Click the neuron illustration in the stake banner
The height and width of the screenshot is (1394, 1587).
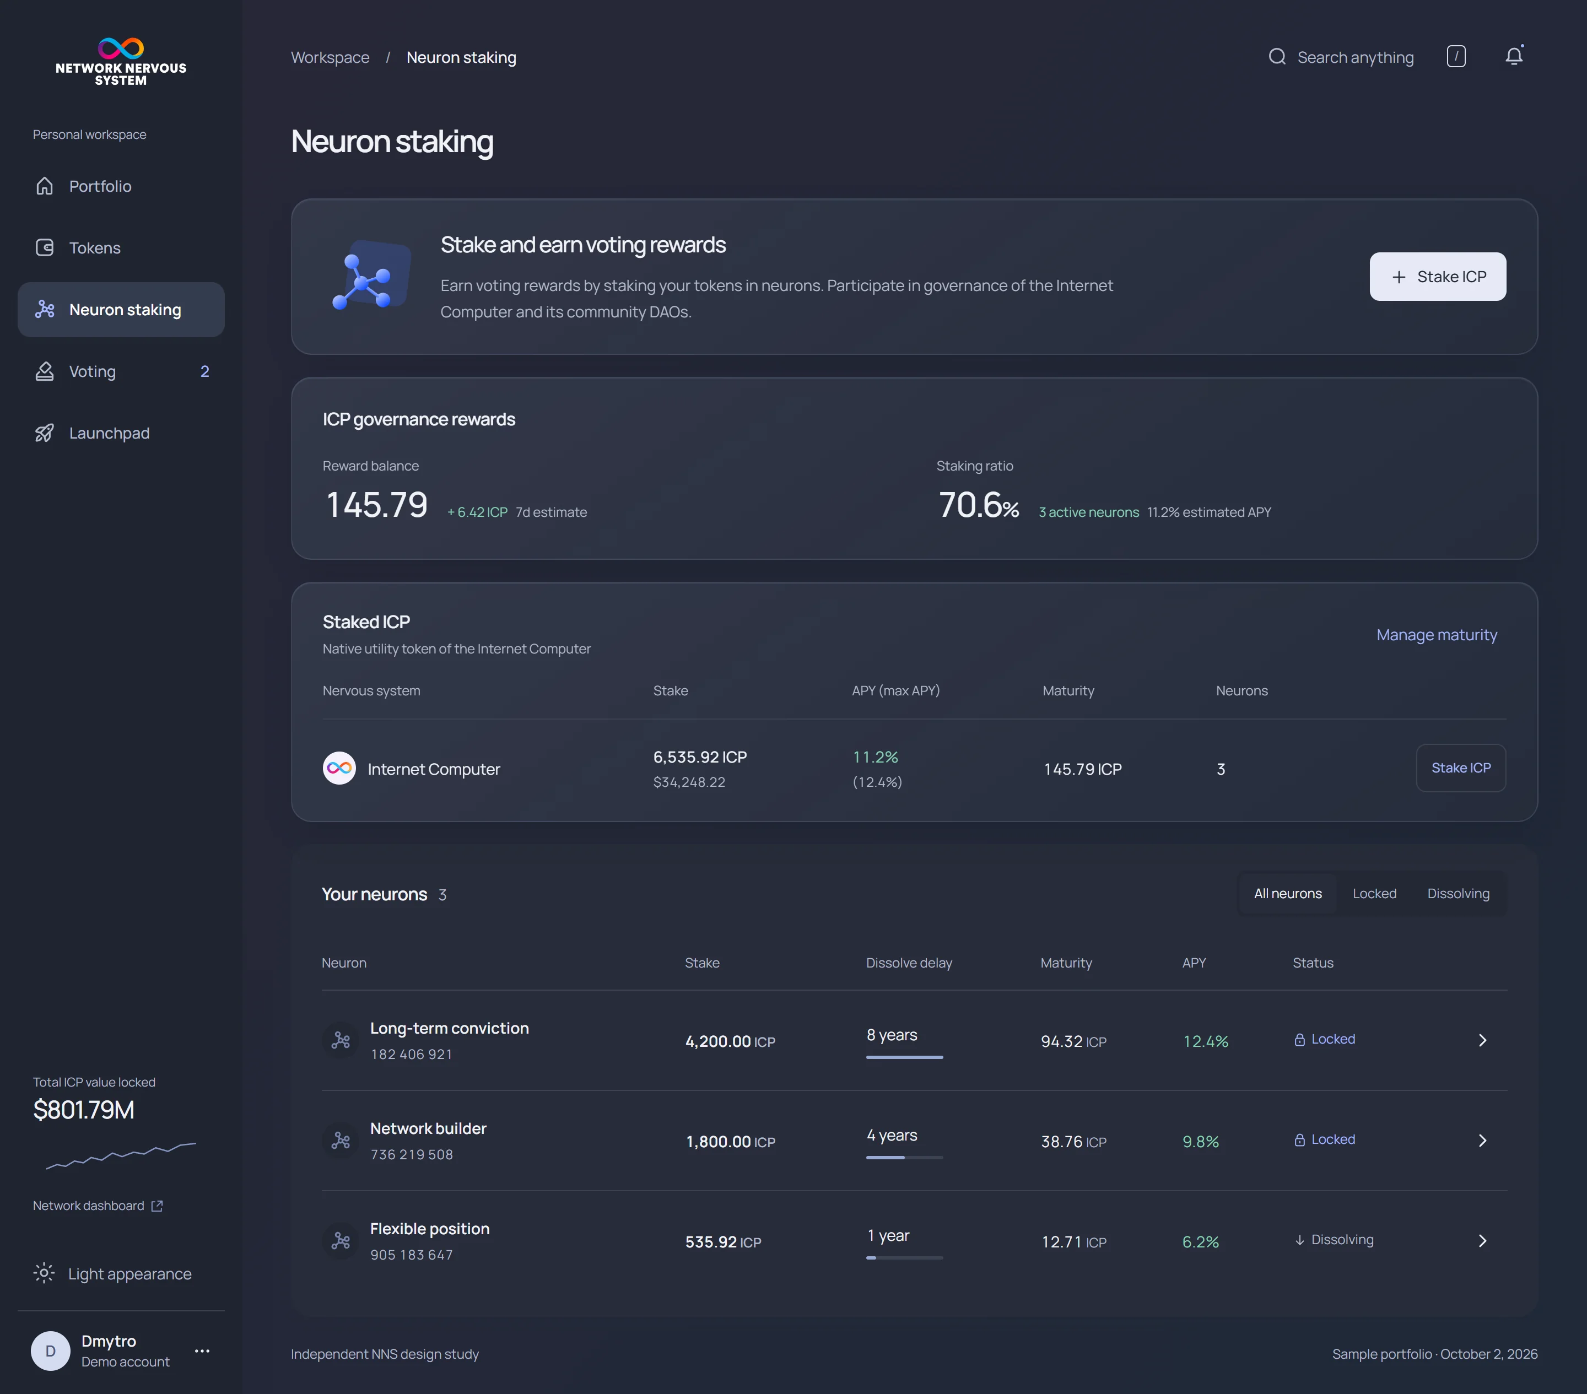pos(371,276)
